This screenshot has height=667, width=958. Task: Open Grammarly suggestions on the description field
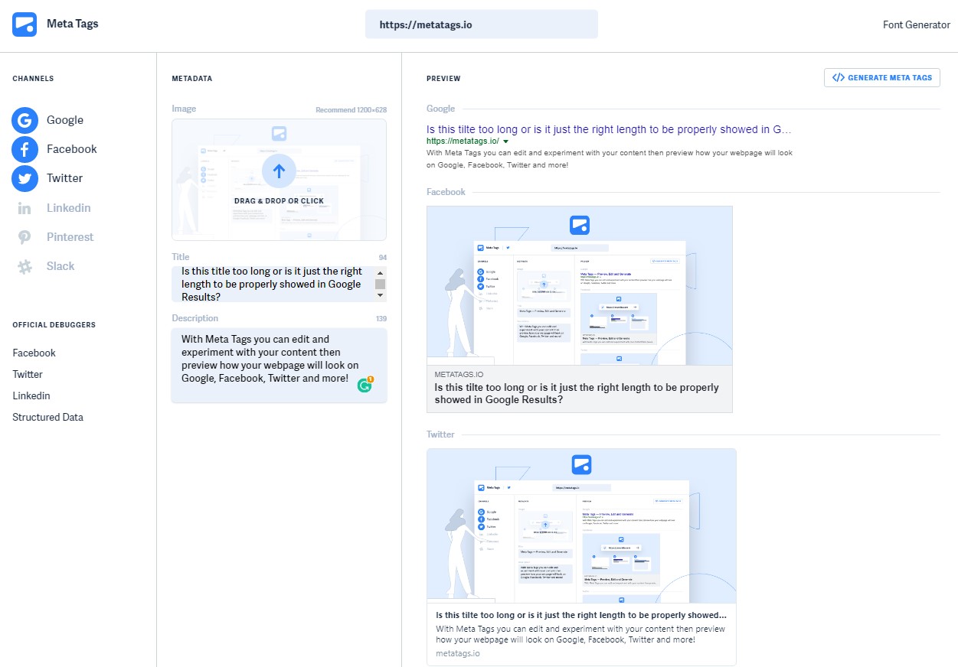pyautogui.click(x=365, y=385)
